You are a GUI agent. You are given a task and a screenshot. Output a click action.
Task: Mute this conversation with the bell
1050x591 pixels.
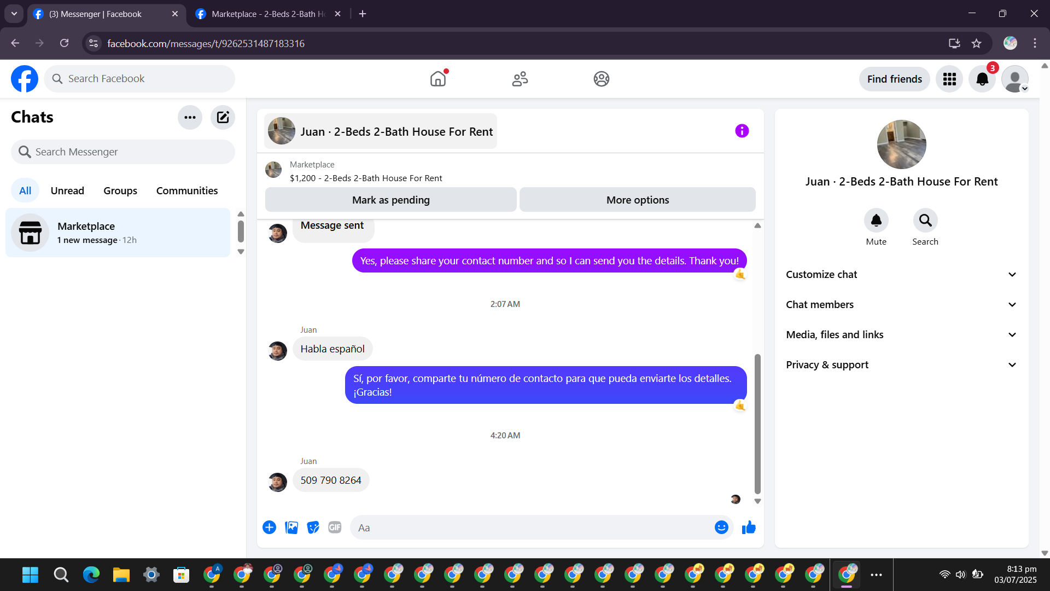876,221
